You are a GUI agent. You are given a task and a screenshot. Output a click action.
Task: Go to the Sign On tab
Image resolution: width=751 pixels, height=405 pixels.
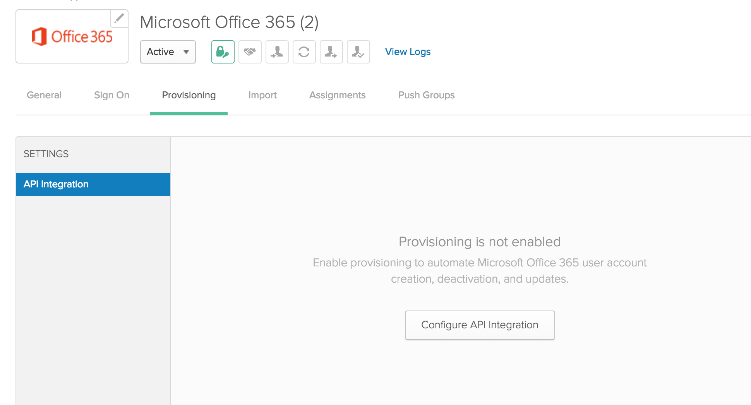[x=111, y=95]
